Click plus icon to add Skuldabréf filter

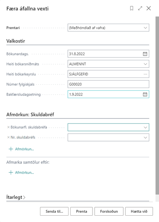11,149
